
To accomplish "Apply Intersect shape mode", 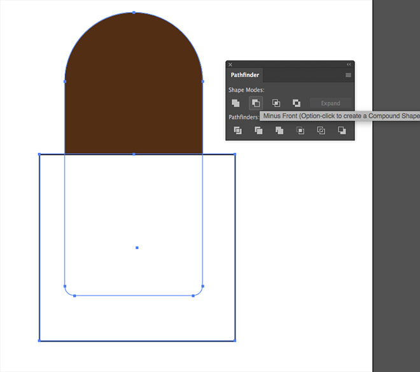I will (x=276, y=103).
